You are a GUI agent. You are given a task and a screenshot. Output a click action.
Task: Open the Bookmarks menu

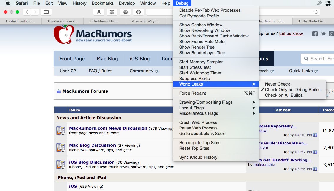coord(103,3)
